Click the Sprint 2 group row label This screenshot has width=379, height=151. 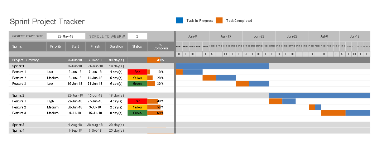pyautogui.click(x=18, y=96)
